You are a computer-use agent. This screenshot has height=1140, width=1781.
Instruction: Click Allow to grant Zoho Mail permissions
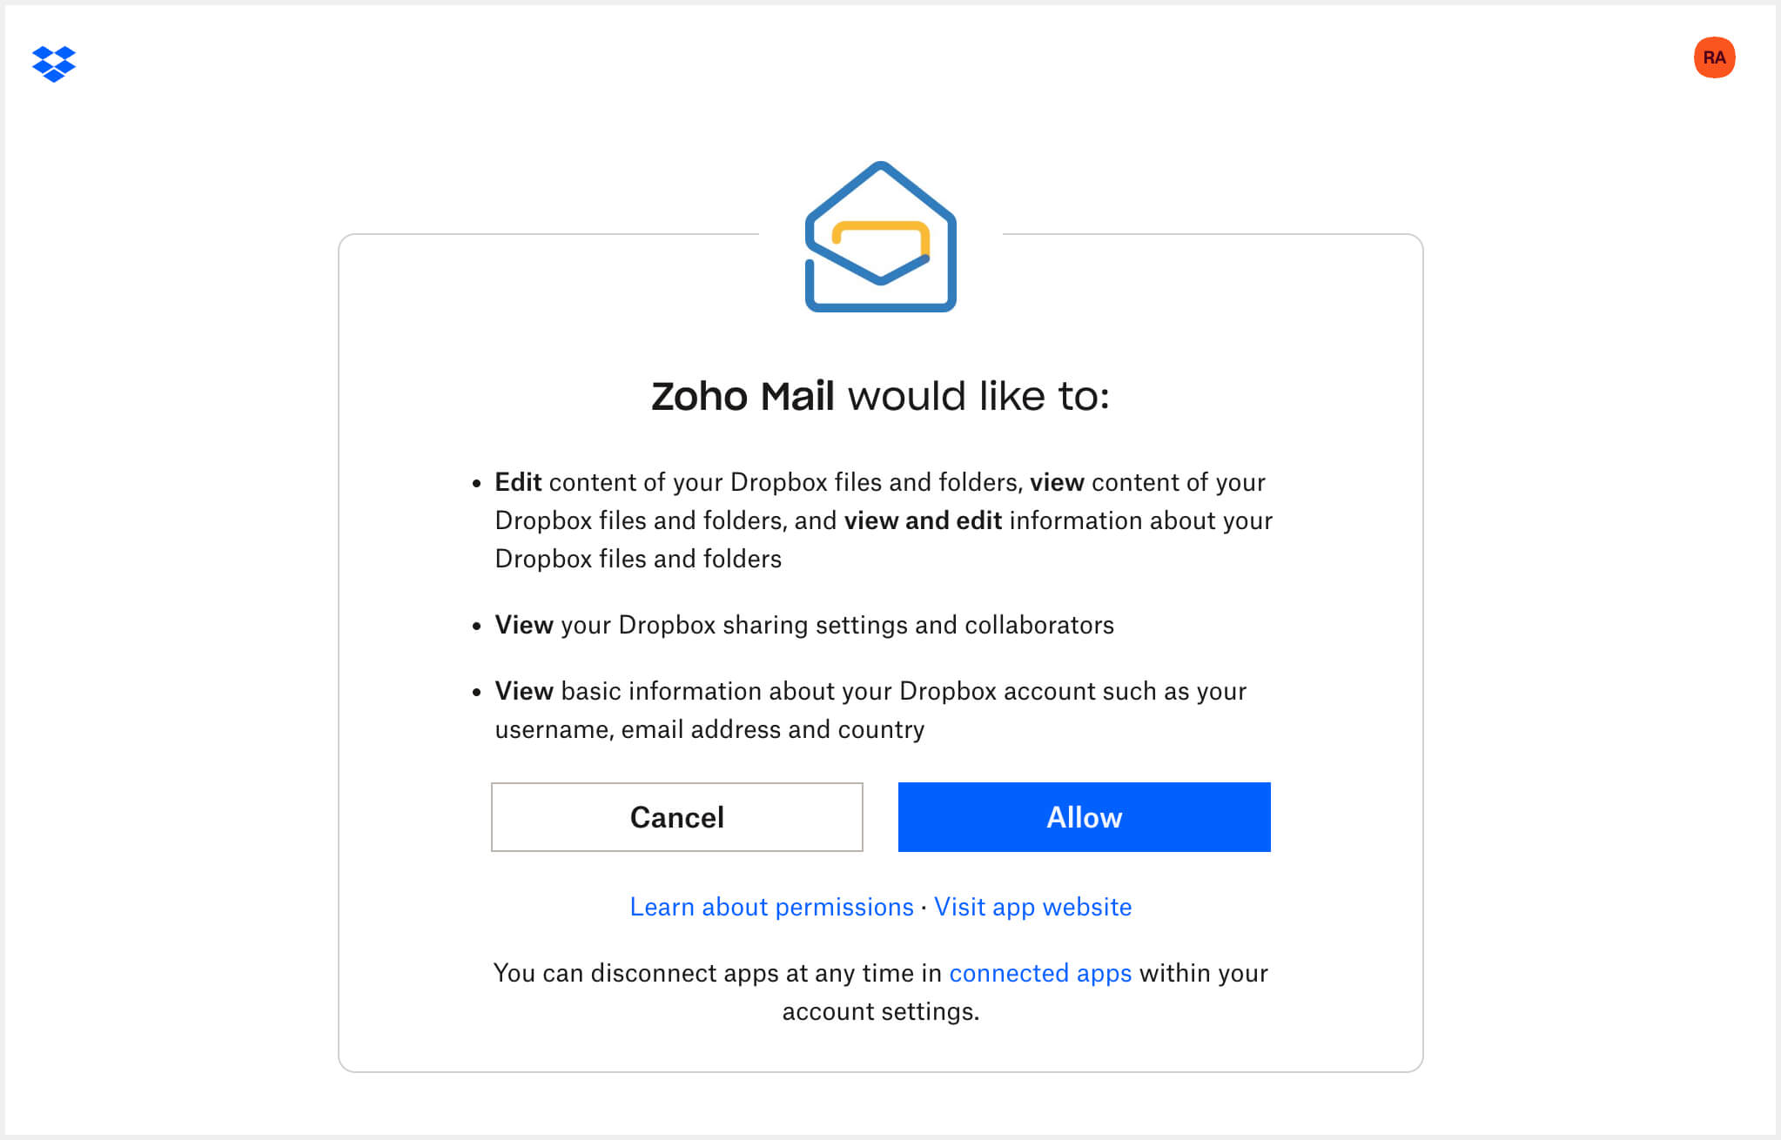tap(1083, 816)
